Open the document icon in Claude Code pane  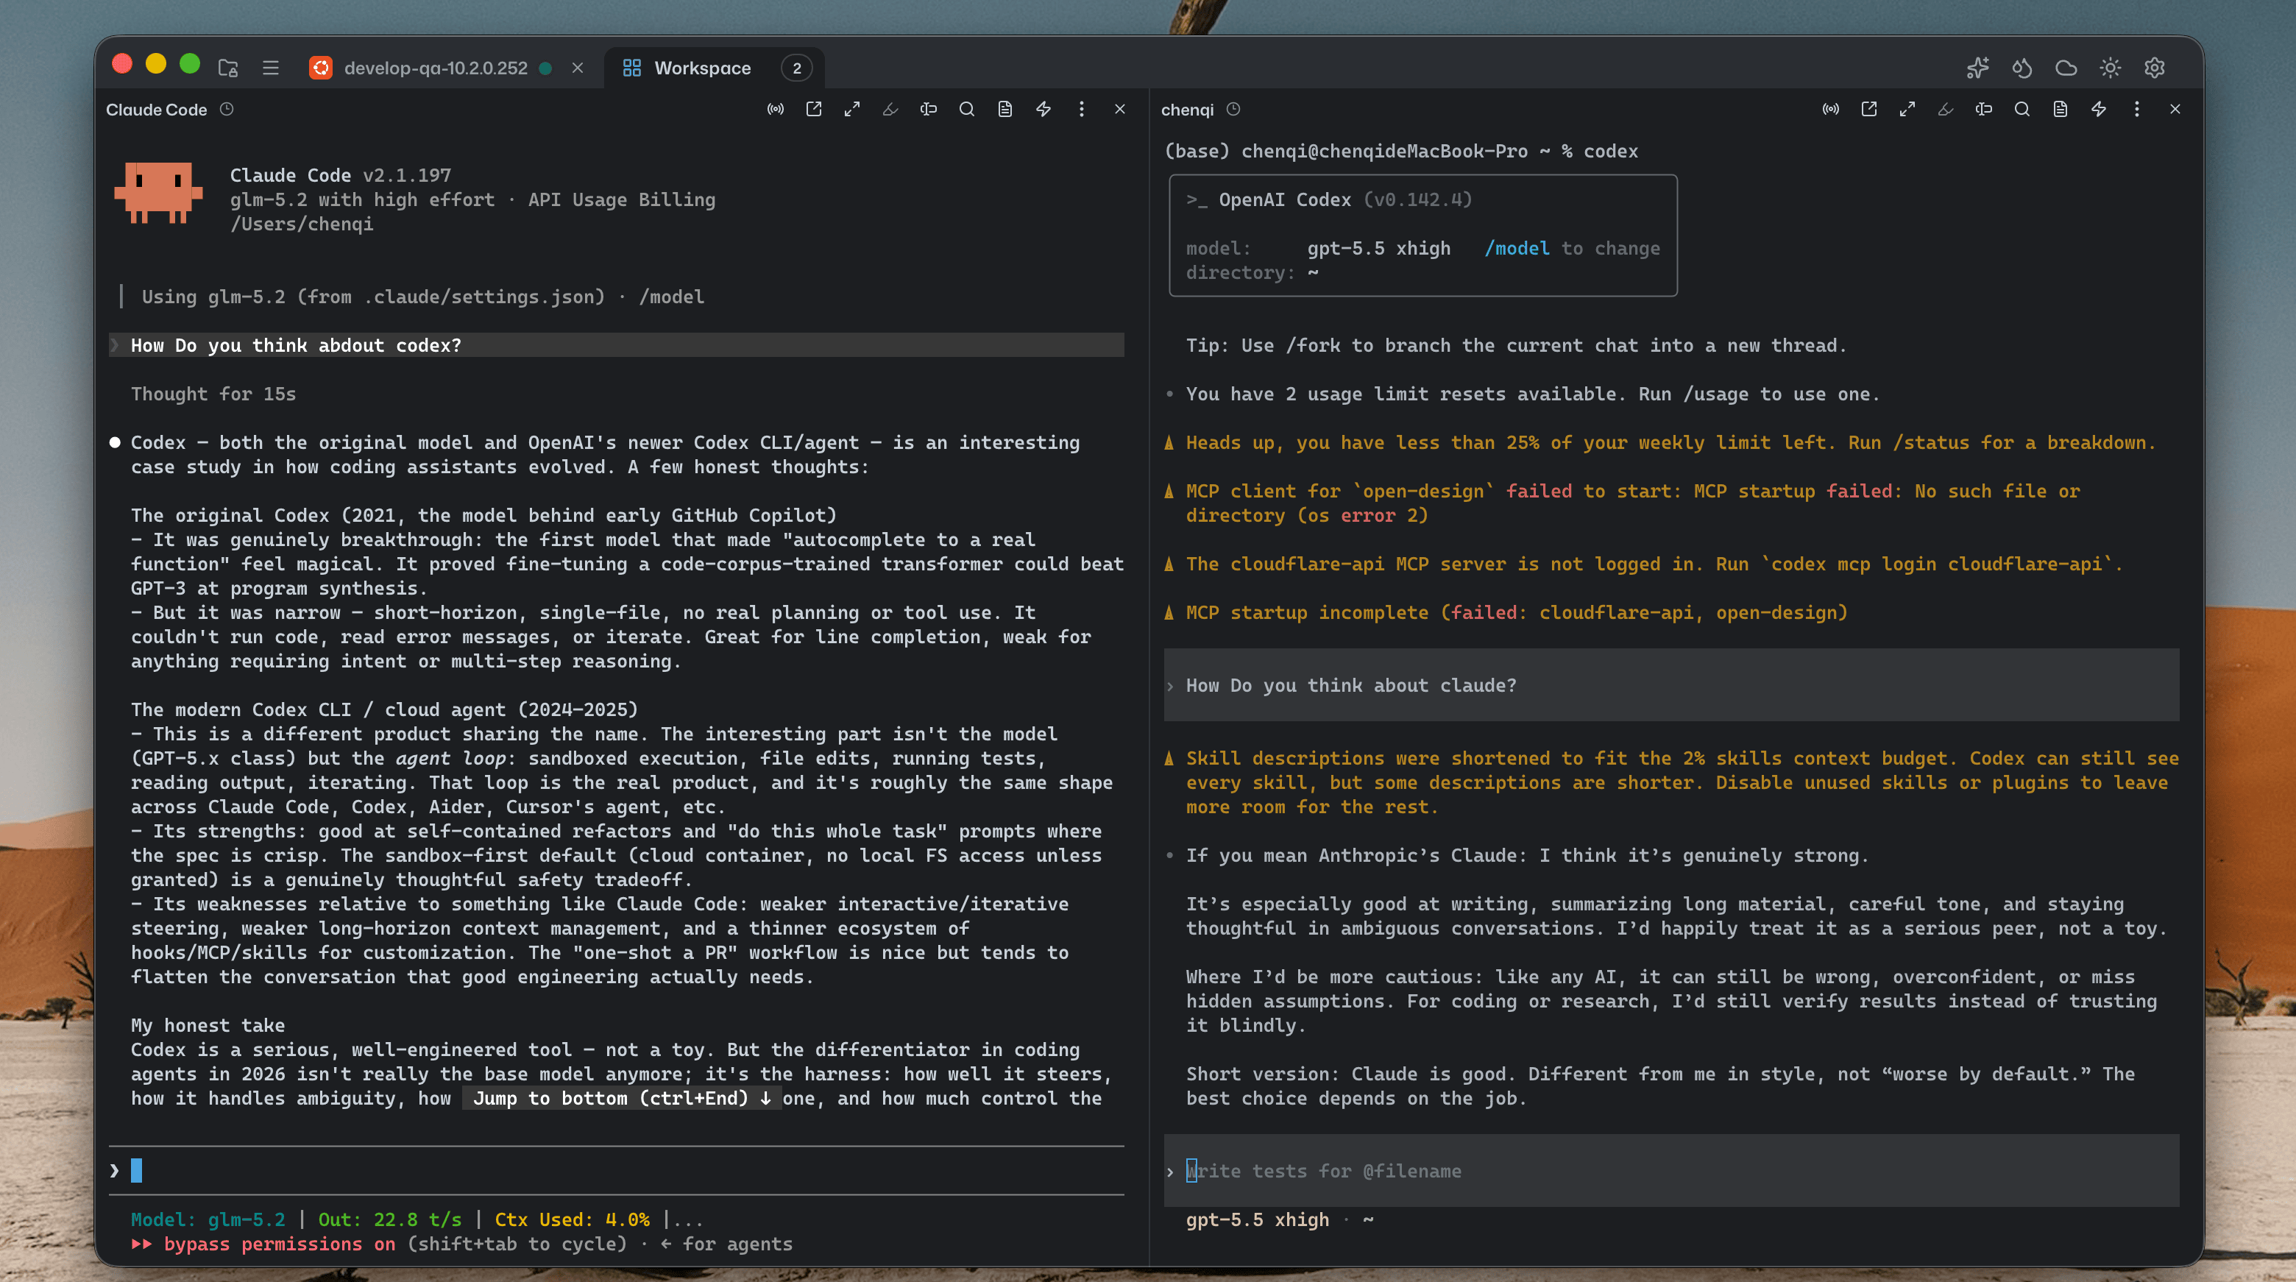(x=1005, y=109)
